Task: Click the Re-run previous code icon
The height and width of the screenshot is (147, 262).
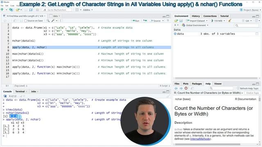Action: point(145,21)
